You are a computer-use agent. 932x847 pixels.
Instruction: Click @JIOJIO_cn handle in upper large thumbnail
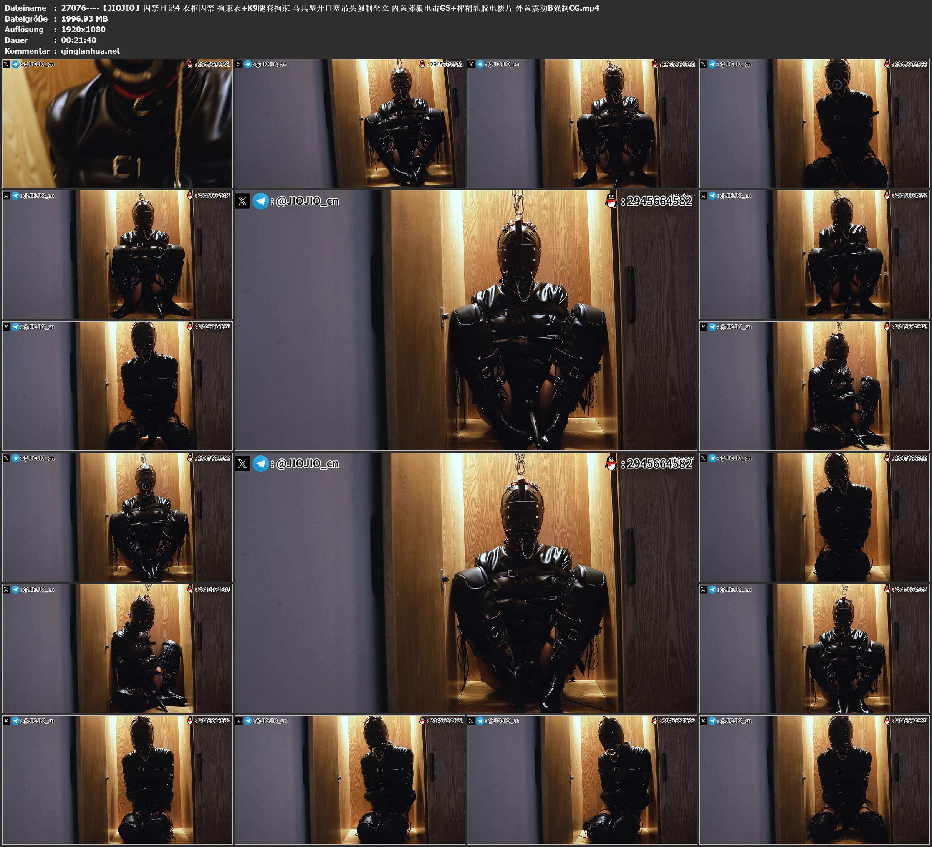click(x=308, y=201)
